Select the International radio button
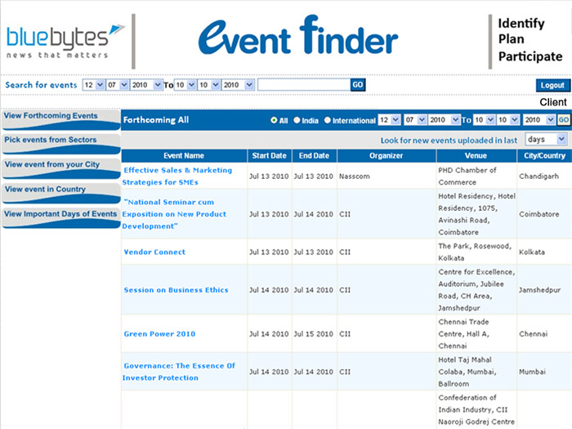The image size is (572, 429). pos(327,120)
